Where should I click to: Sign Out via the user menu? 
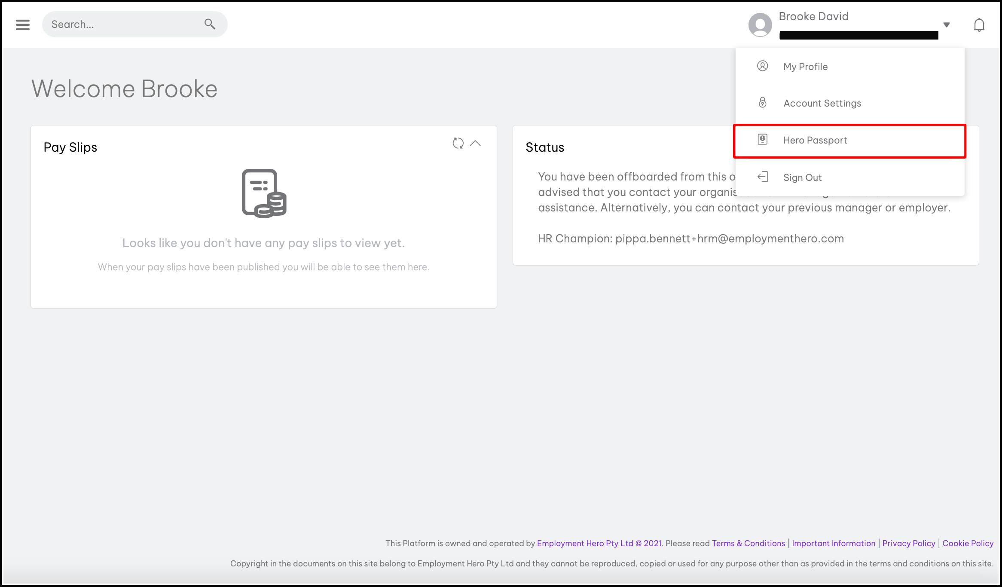[x=802, y=177]
